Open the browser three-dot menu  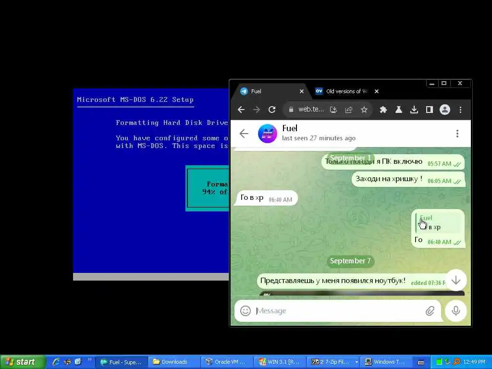tap(460, 110)
